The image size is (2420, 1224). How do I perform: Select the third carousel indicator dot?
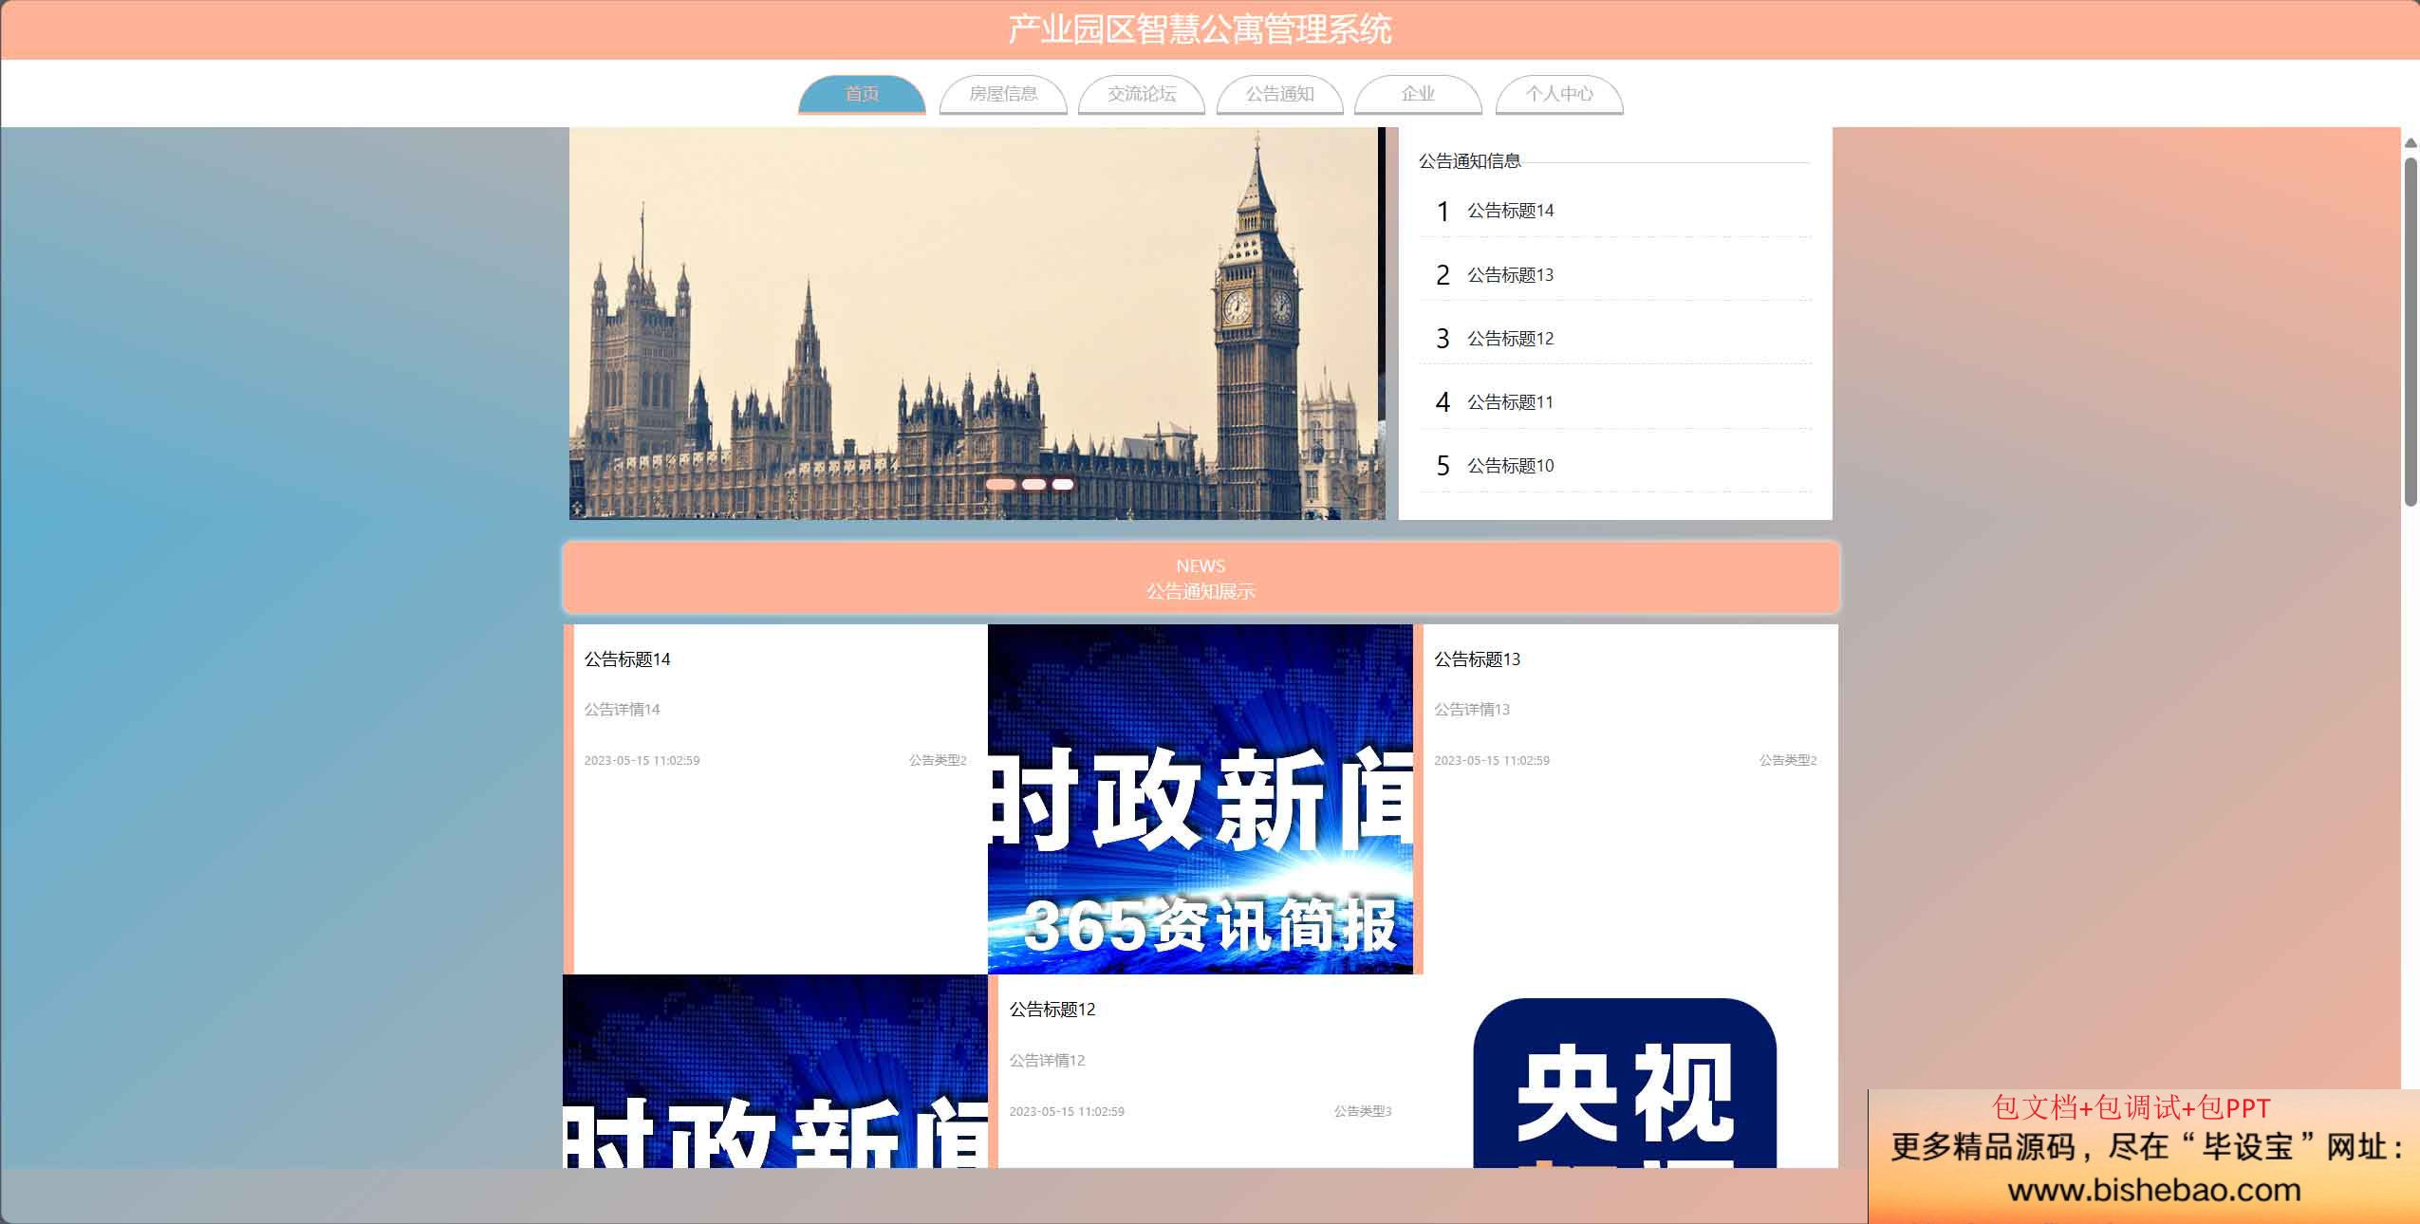[1063, 484]
